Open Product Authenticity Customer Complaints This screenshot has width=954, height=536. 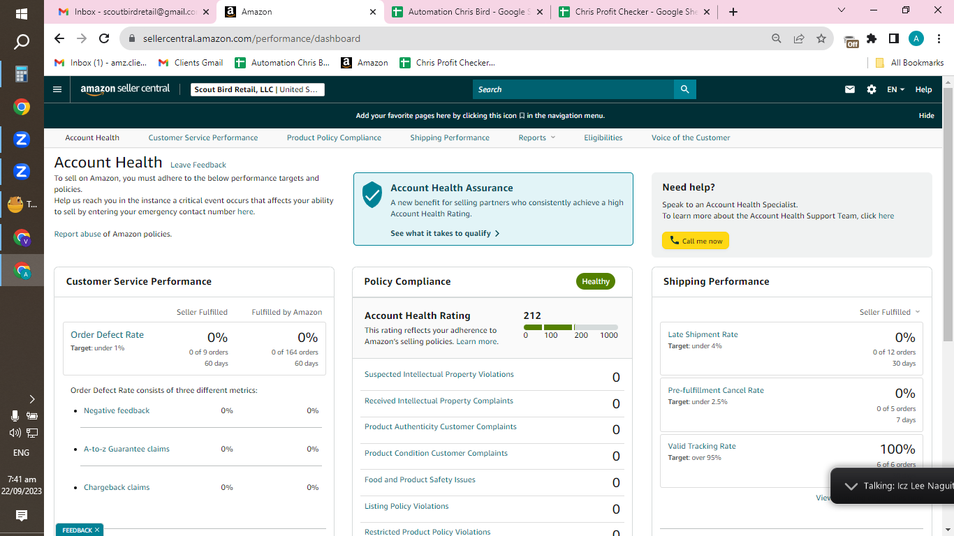pos(441,427)
